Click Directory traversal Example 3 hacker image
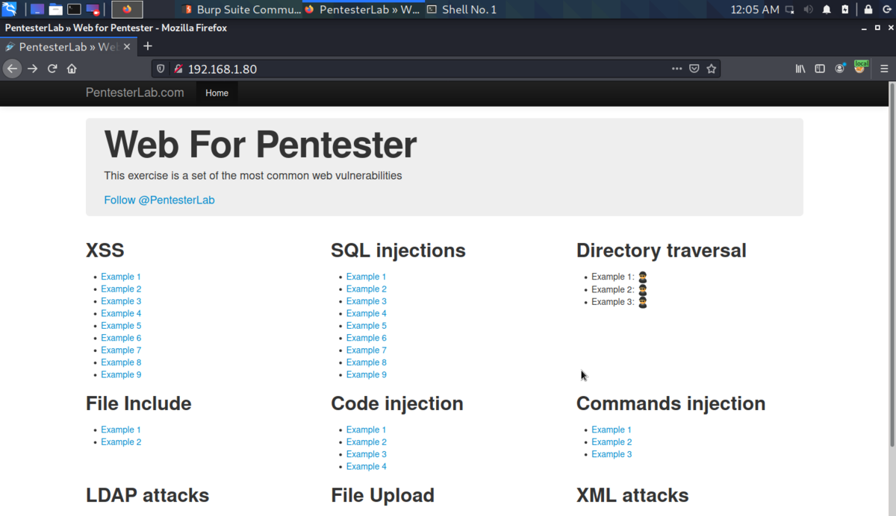This screenshot has height=516, width=896. [642, 302]
